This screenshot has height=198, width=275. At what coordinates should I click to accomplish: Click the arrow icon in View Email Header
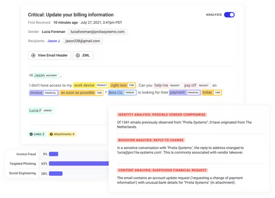[33, 55]
